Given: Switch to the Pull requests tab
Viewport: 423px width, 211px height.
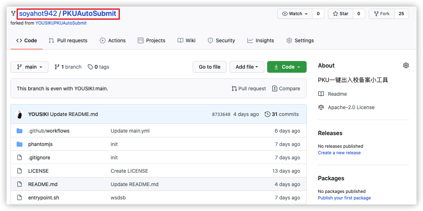Looking at the screenshot, I should pos(68,41).
